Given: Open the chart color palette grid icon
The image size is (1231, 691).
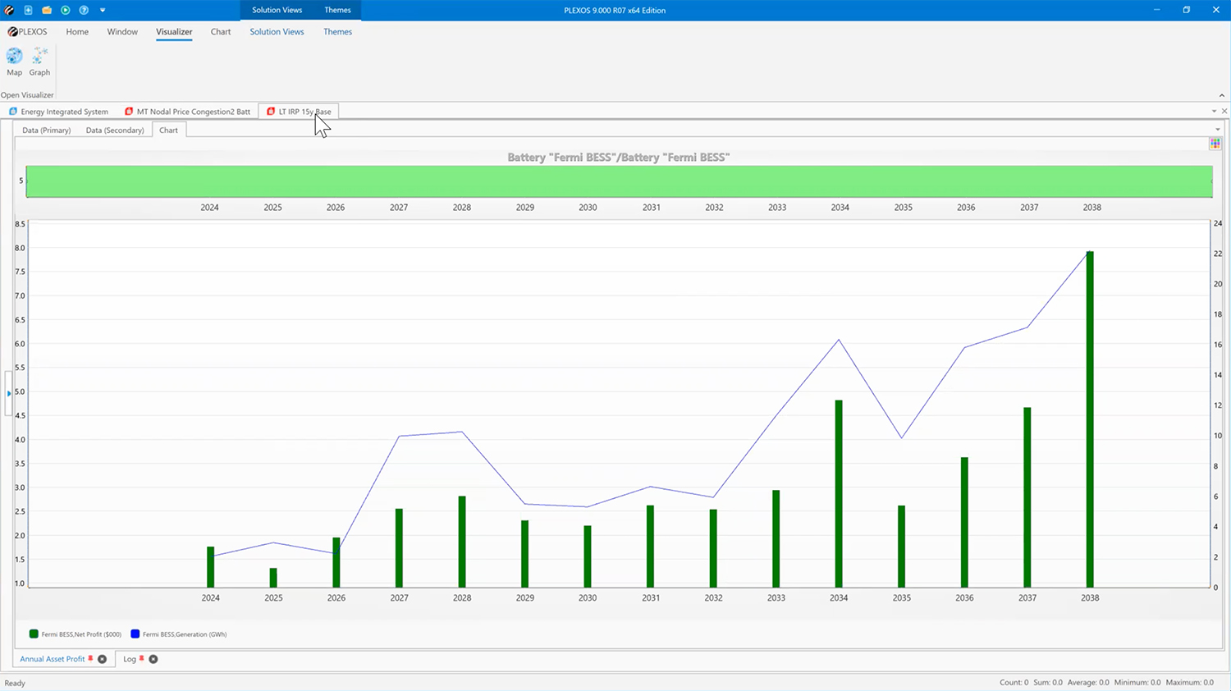Looking at the screenshot, I should [x=1215, y=144].
